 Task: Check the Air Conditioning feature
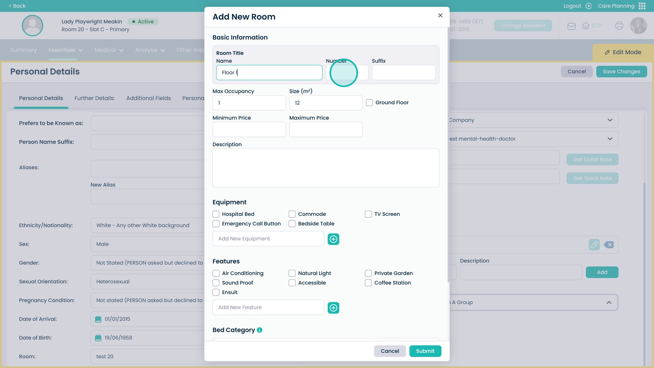pos(216,273)
